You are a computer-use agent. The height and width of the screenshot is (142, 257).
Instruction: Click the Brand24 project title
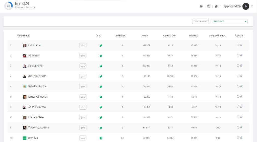tap(22, 3)
